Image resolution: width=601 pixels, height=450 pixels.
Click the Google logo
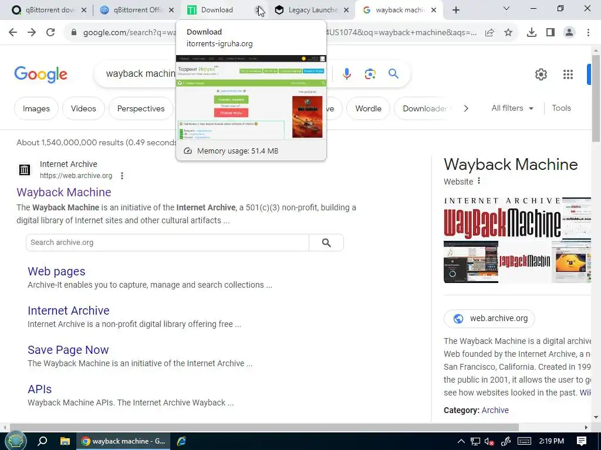[x=40, y=74]
